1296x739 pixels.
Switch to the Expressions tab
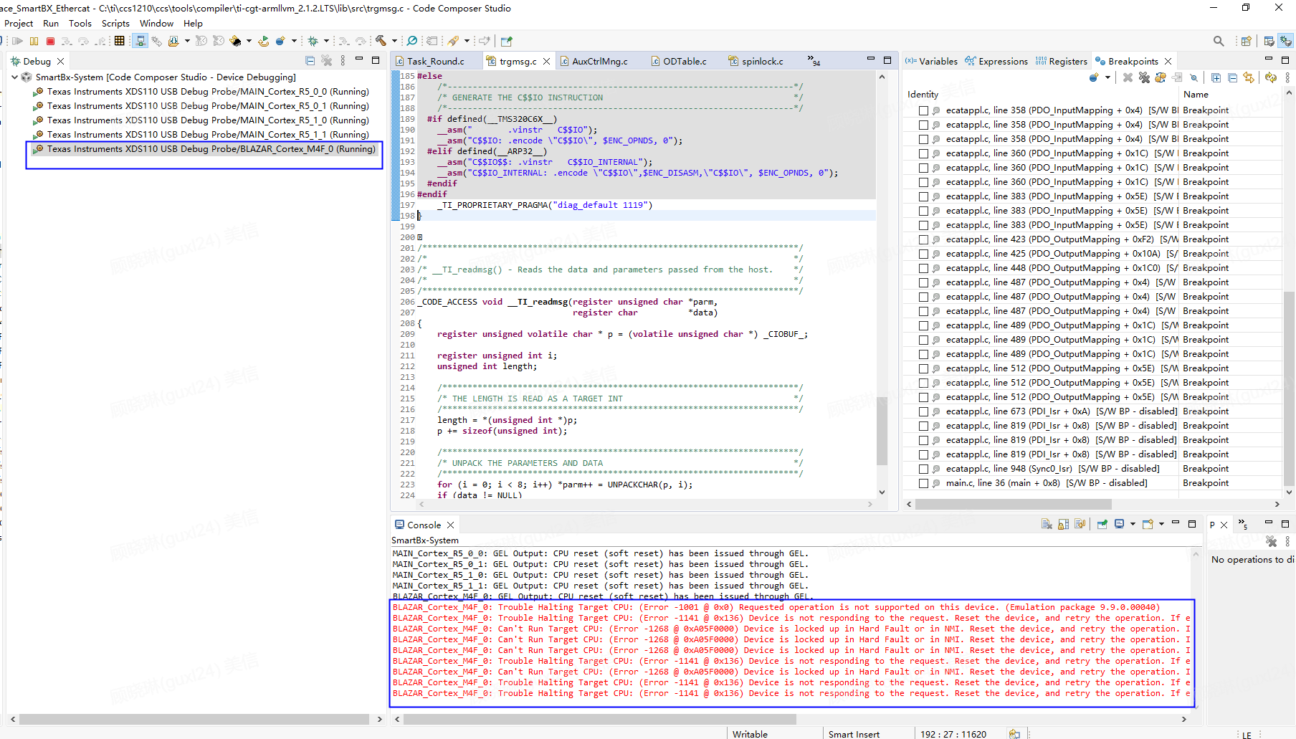pos(996,61)
